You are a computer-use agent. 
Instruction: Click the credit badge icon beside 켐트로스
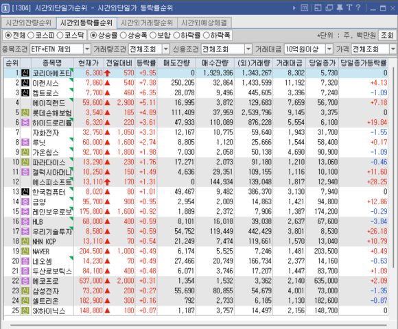(x=25, y=93)
